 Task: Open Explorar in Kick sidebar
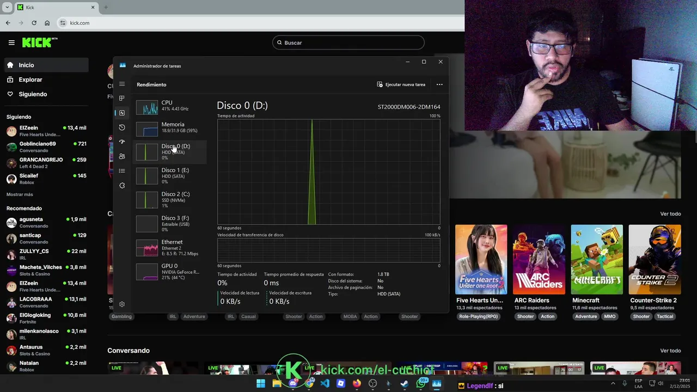[46, 79]
